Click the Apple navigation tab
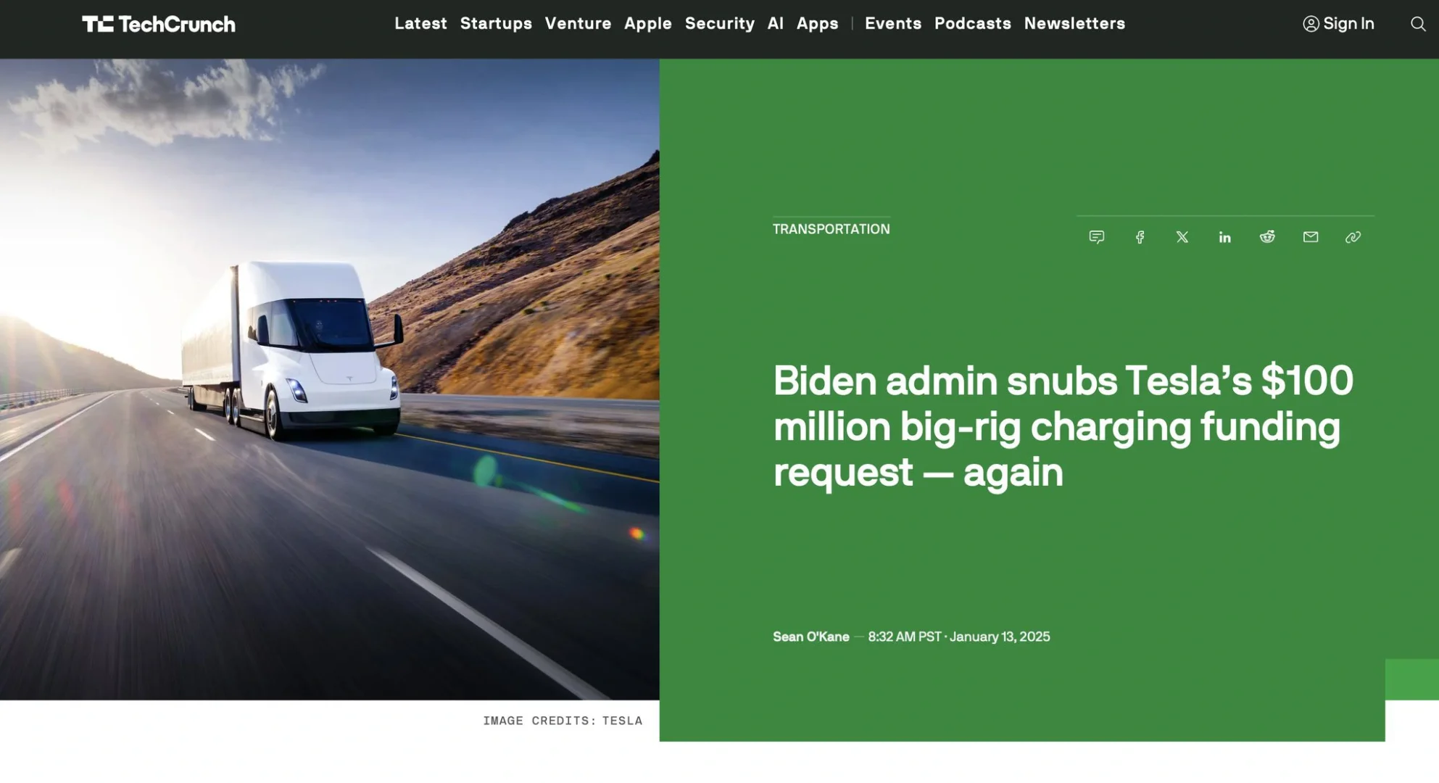This screenshot has height=783, width=1439. coord(647,23)
